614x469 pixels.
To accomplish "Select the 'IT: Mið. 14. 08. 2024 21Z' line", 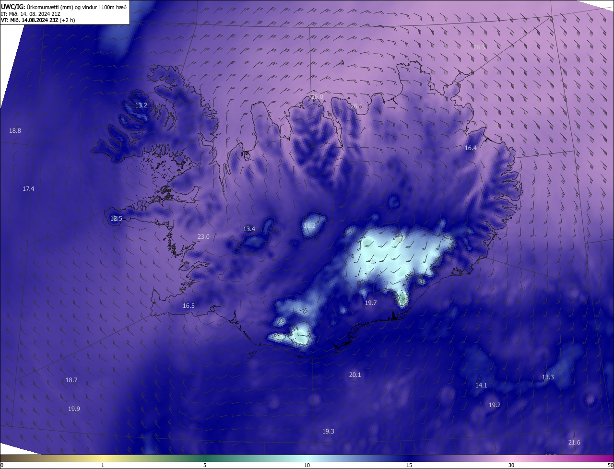I will coord(30,13).
